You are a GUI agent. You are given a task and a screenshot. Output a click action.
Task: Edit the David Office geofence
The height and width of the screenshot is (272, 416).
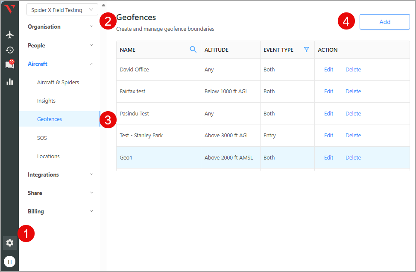328,69
